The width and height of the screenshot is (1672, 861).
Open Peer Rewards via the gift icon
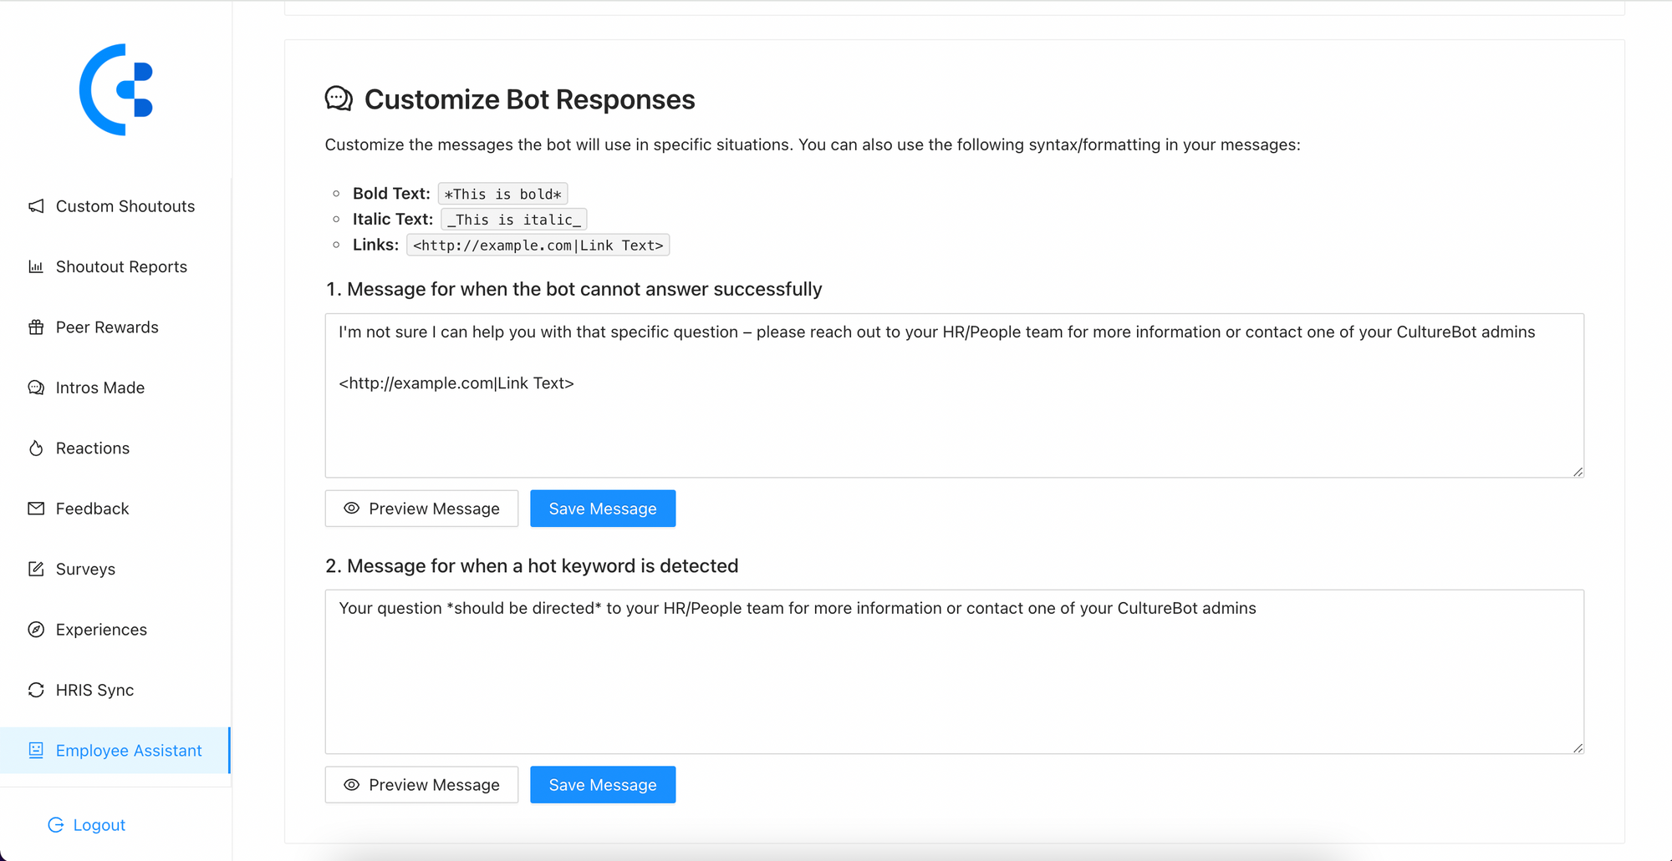(35, 327)
